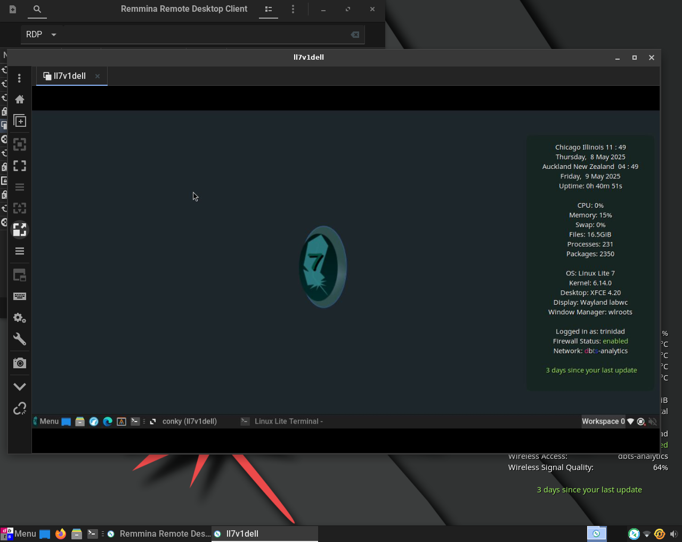Click the host update notifier tray icon
Screen dimensions: 682x542
(x=660, y=534)
